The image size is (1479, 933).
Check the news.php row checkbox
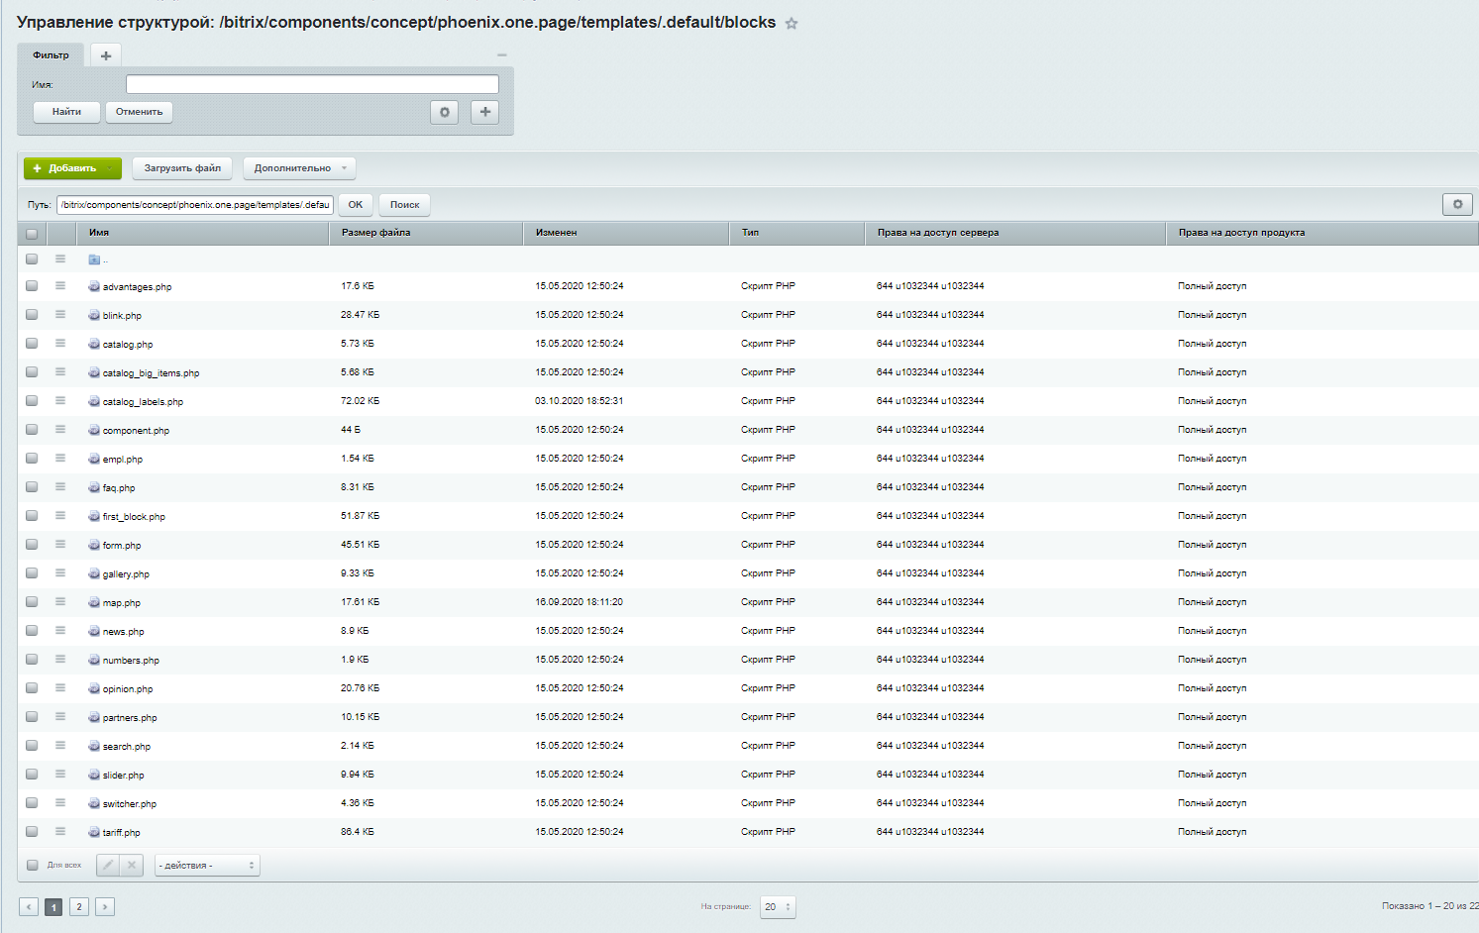click(x=32, y=630)
